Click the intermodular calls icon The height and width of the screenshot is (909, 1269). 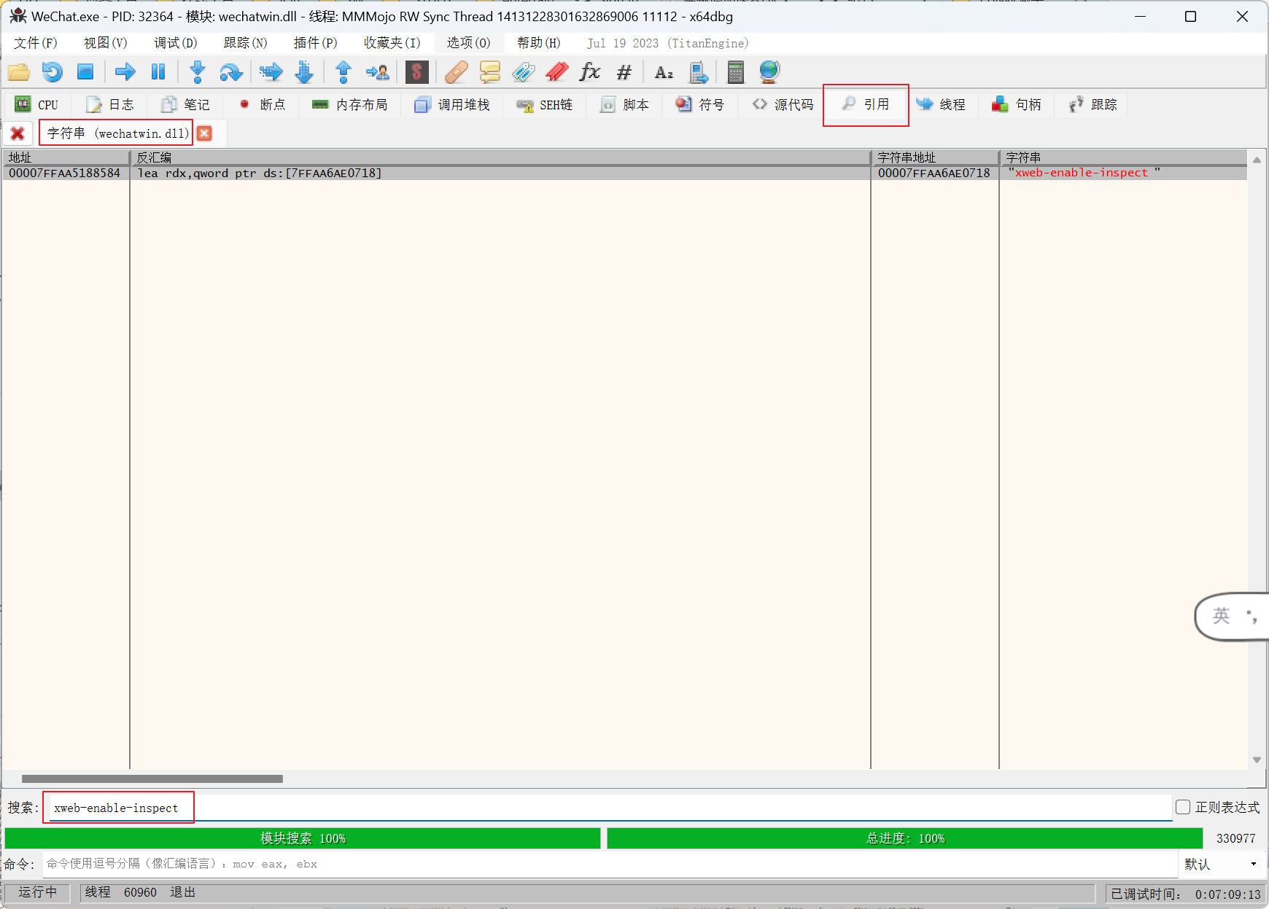[699, 72]
